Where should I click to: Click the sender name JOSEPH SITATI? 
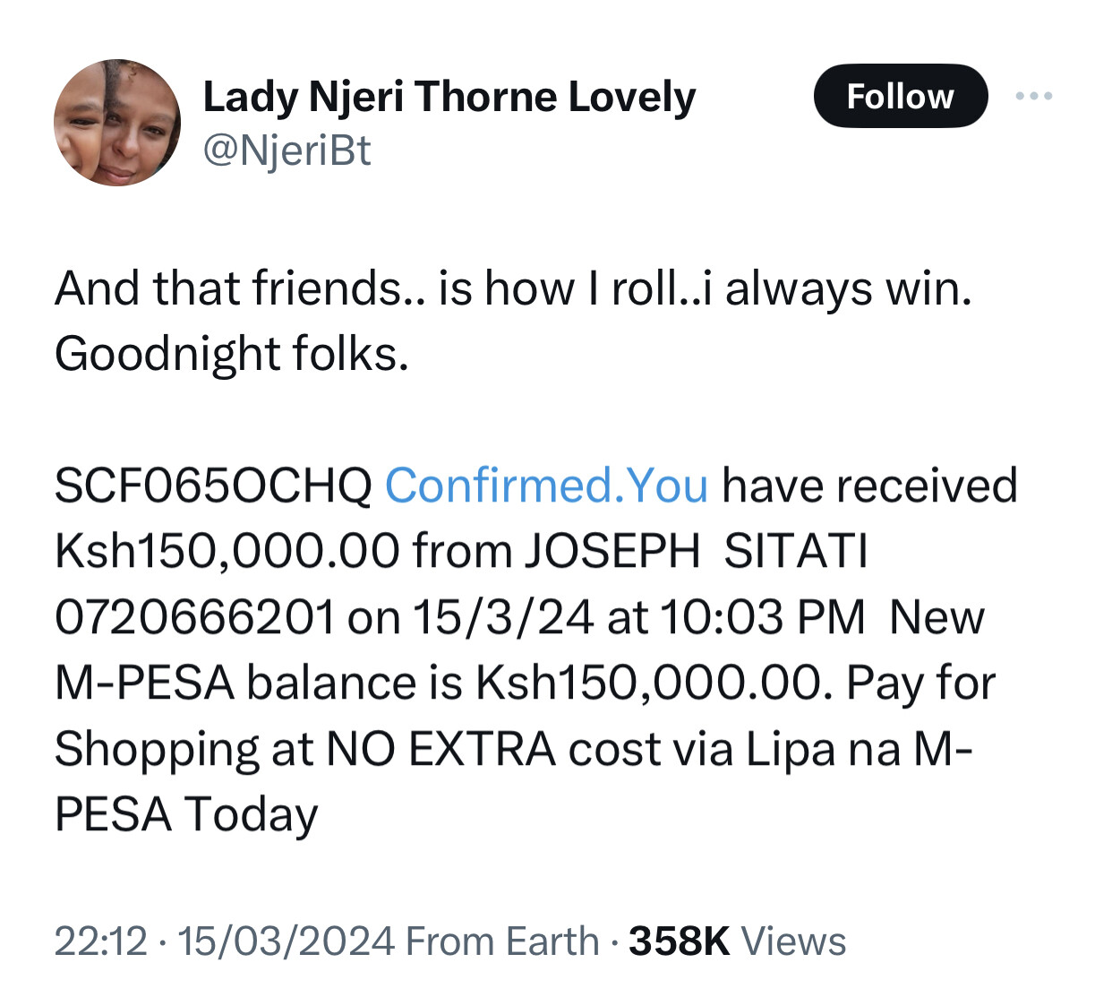[x=696, y=551]
